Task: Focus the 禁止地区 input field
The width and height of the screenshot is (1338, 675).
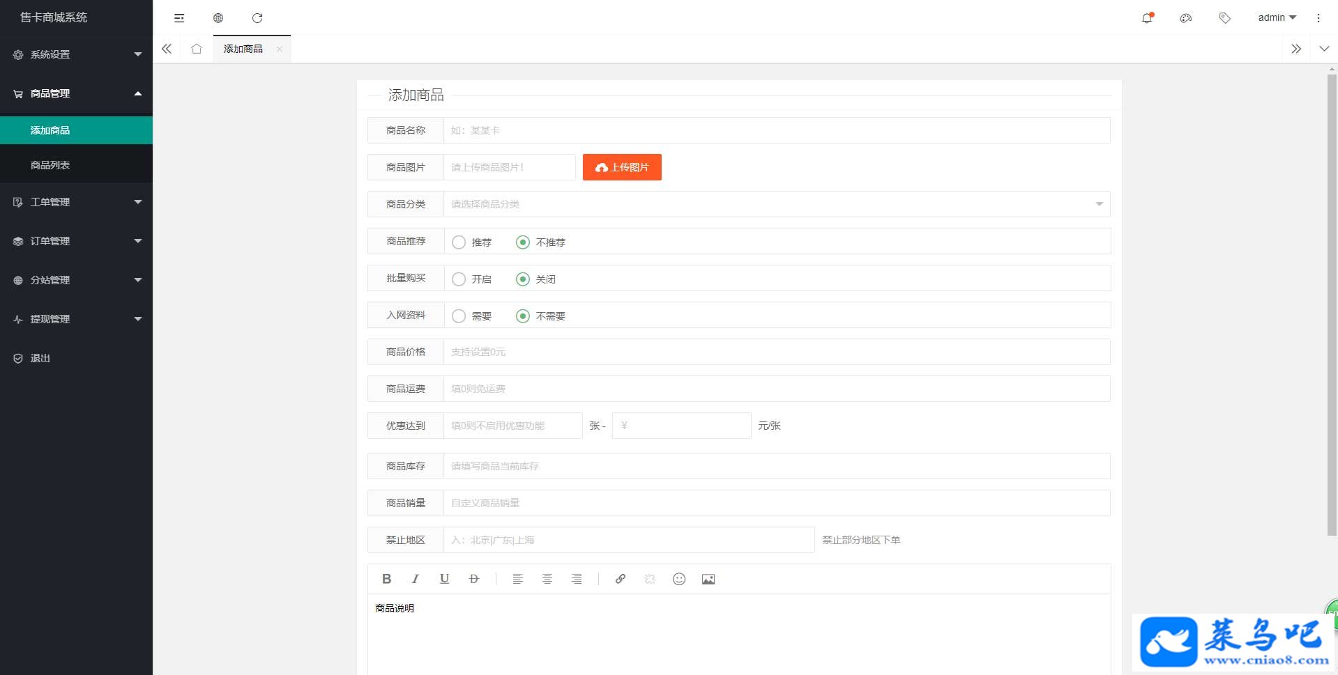Action: (x=629, y=540)
